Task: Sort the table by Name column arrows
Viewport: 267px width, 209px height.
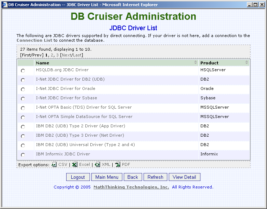Action: point(195,62)
